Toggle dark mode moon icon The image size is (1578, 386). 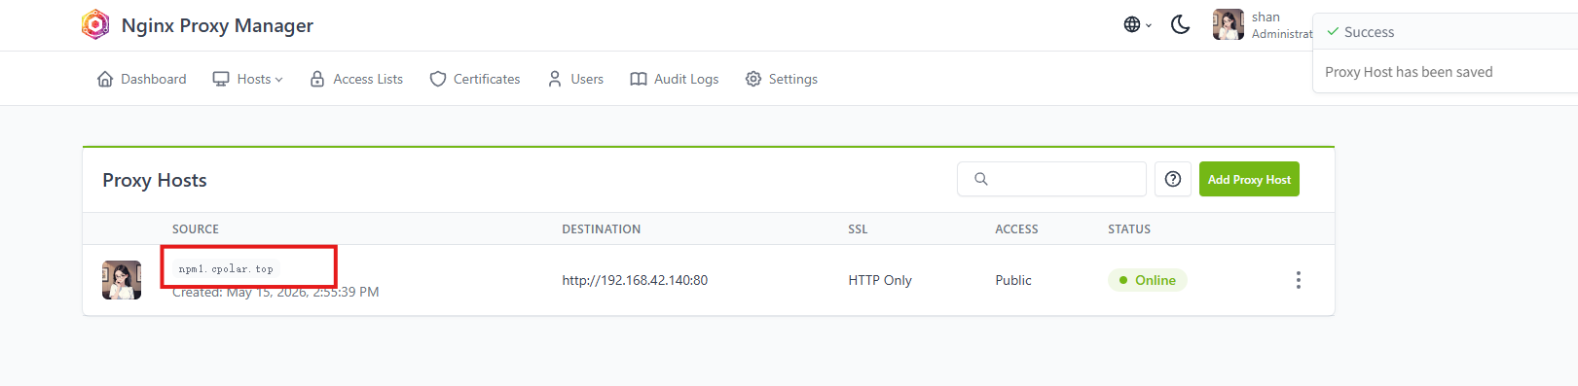(1180, 24)
